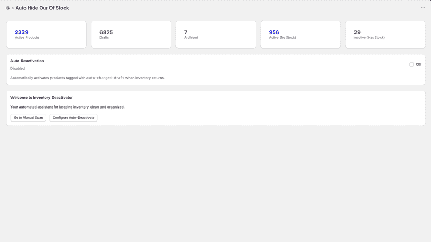Click the app icon in the breadcrumb
The height and width of the screenshot is (242, 431).
8,8
